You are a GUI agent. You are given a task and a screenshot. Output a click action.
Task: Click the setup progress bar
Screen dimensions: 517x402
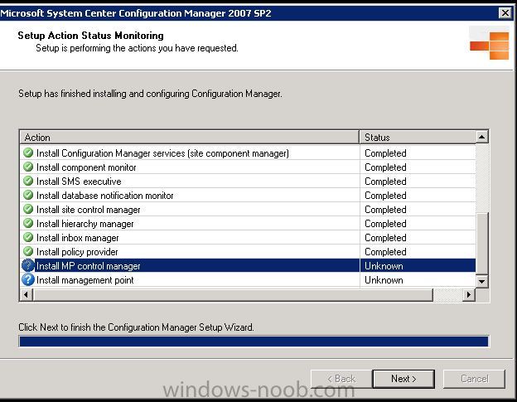(254, 341)
